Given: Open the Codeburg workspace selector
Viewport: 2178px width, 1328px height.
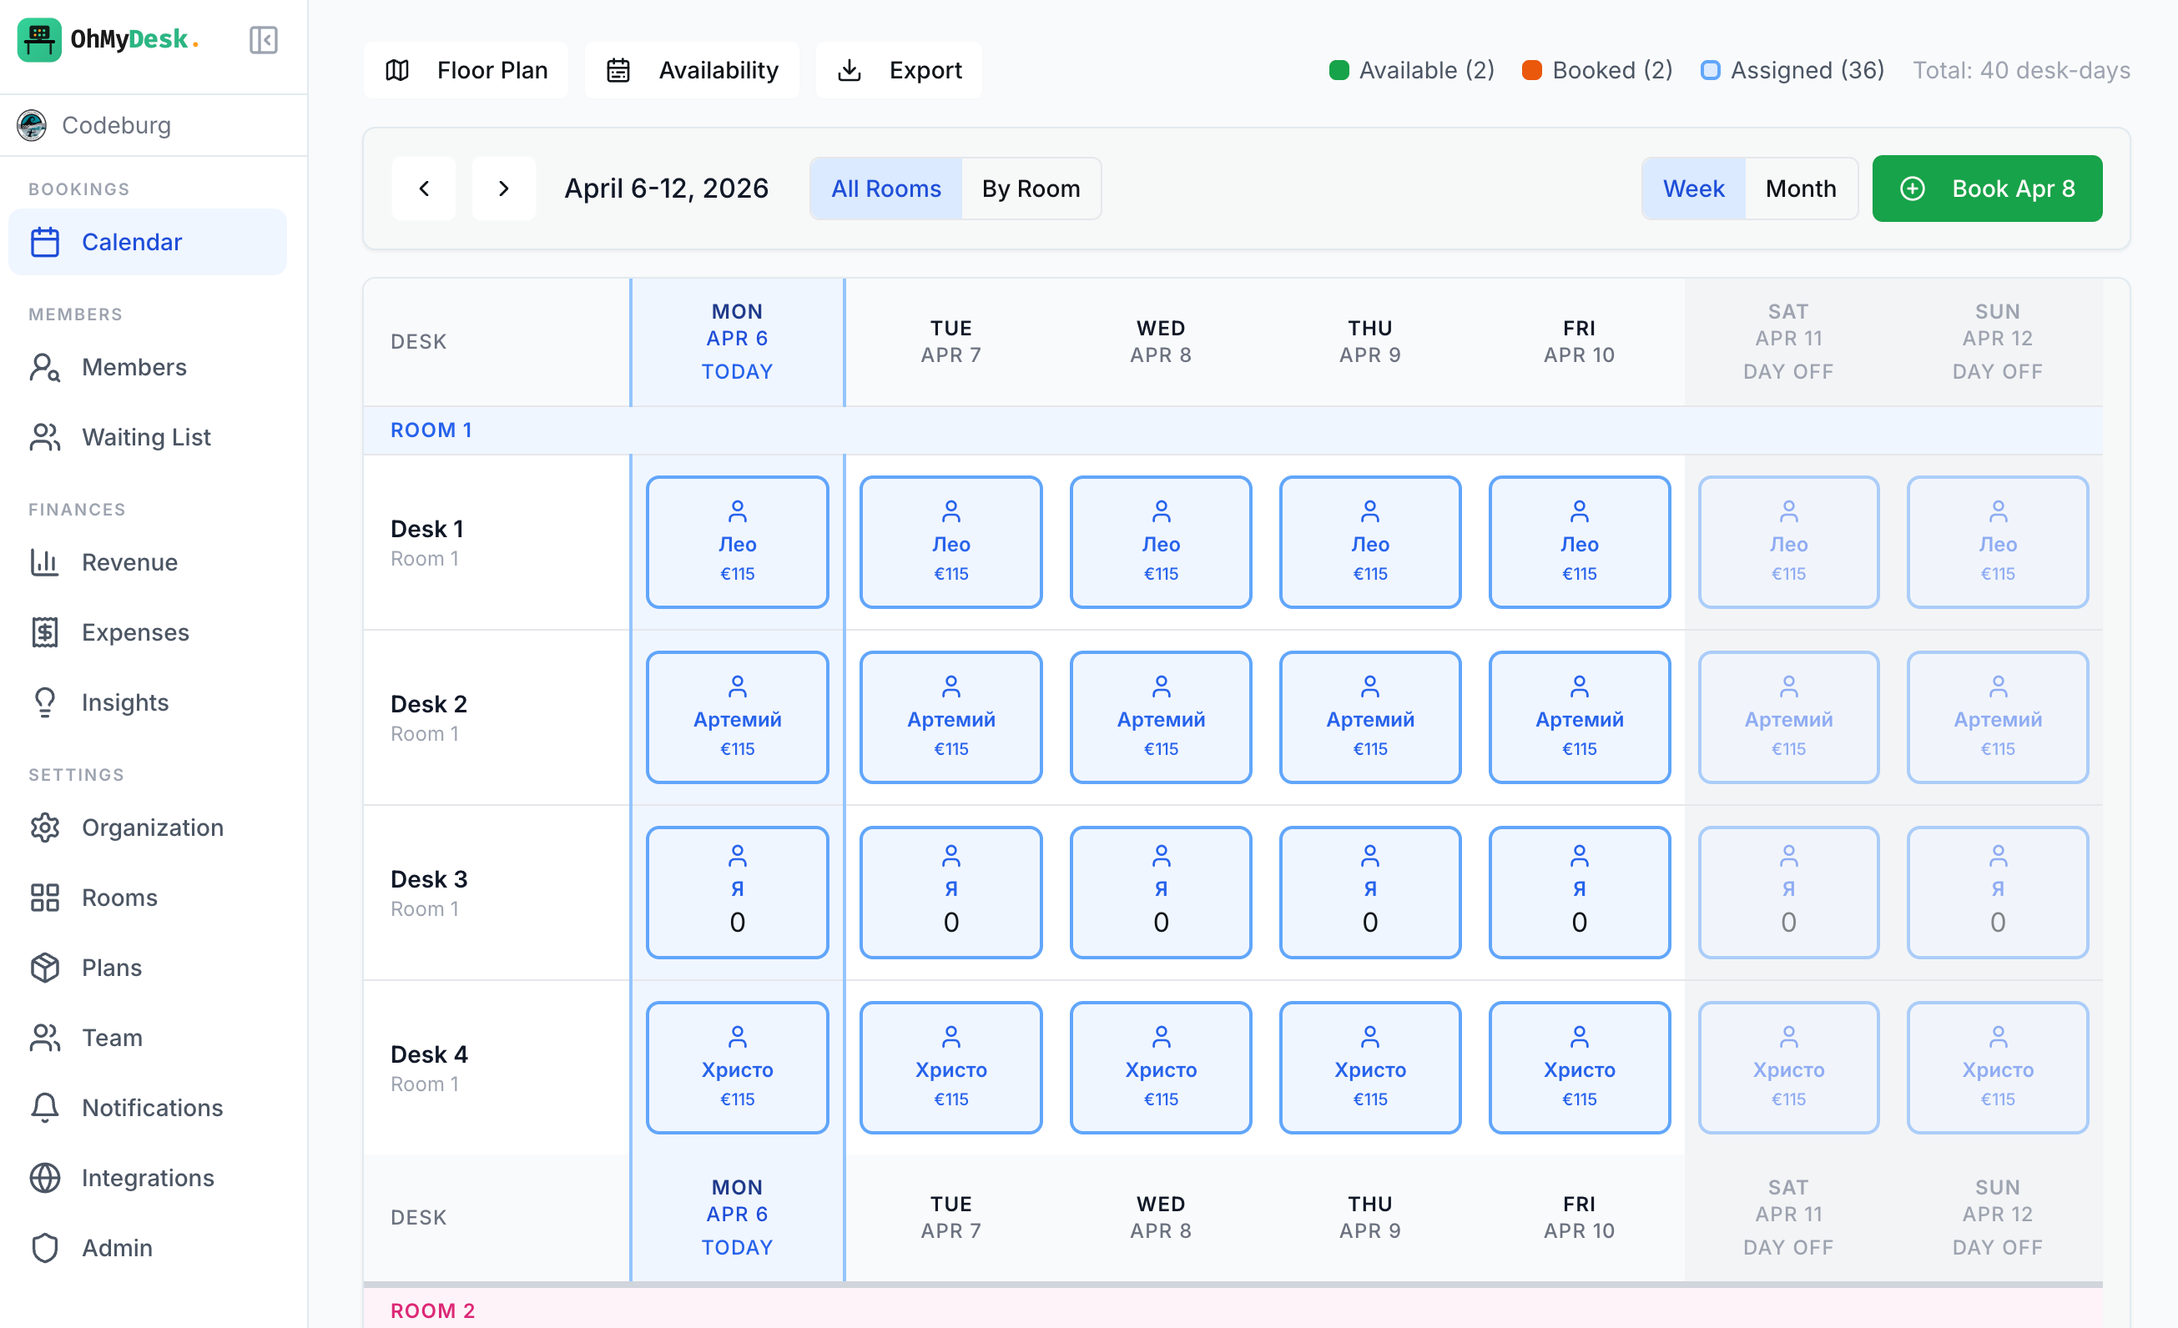Looking at the screenshot, I should coord(116,124).
